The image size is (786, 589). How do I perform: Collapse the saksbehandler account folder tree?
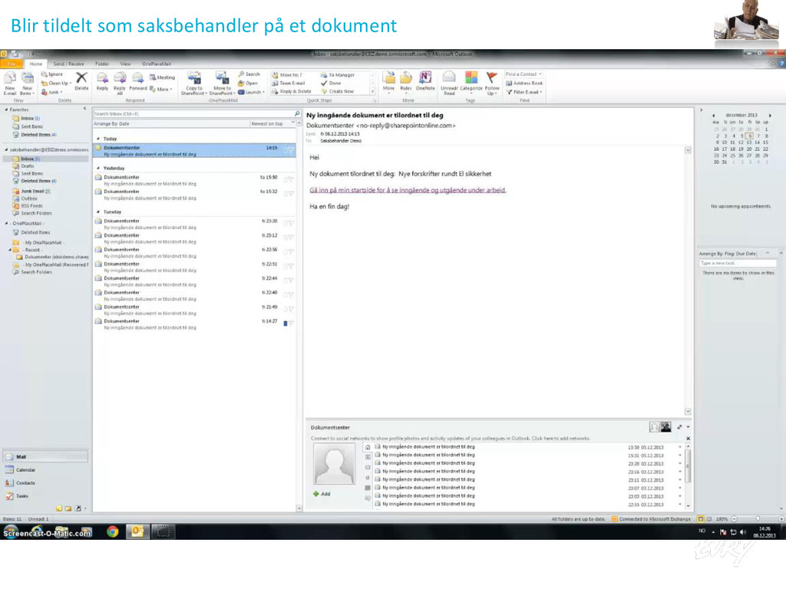click(6, 150)
